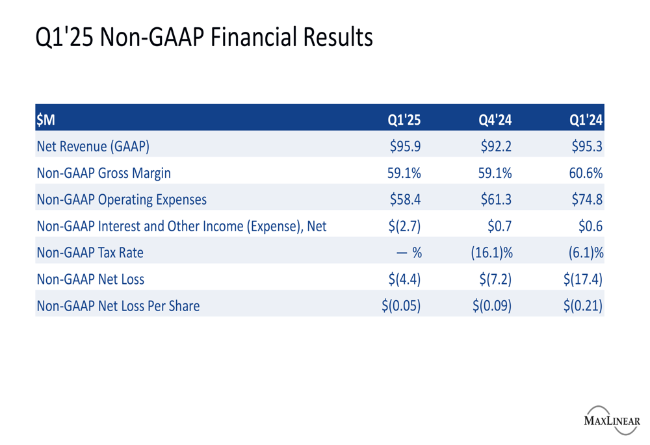
Task: Select the Q4'24 column header
Action: (x=495, y=120)
